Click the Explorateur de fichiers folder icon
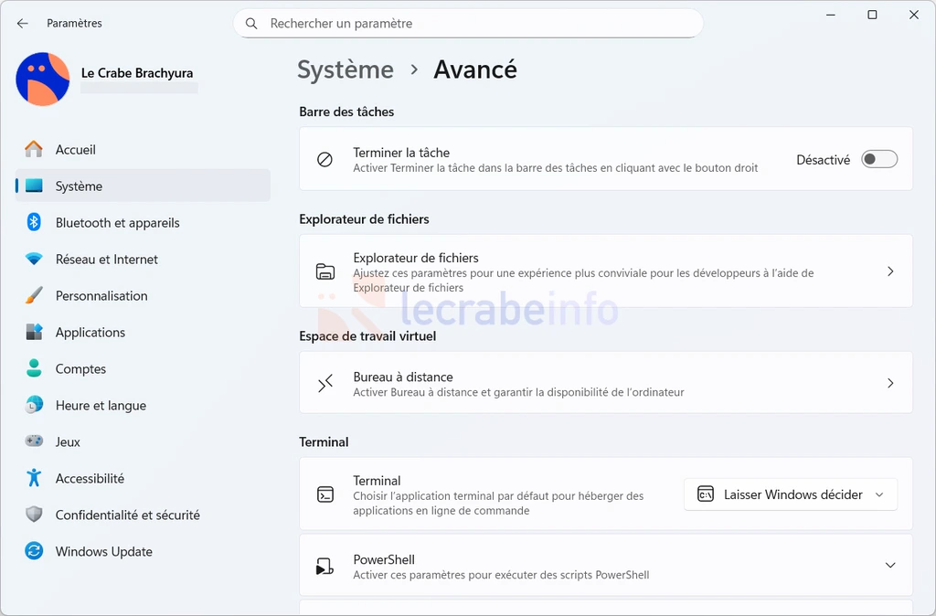The image size is (936, 616). (x=324, y=271)
